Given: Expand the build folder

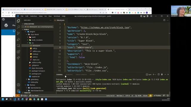Looking at the screenshot, I should pyautogui.click(x=33, y=37).
